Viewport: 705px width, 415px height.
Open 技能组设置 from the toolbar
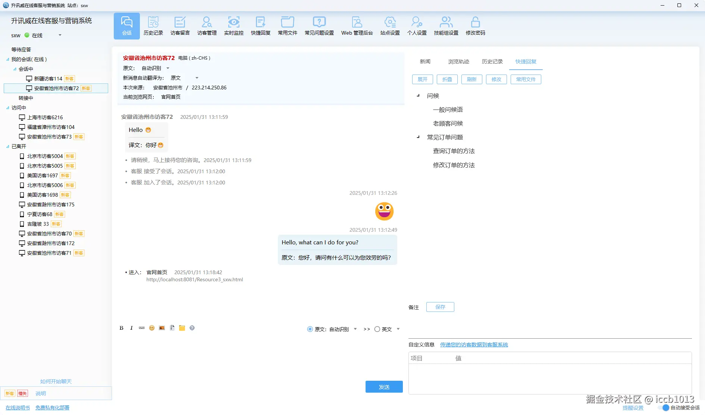(446, 25)
